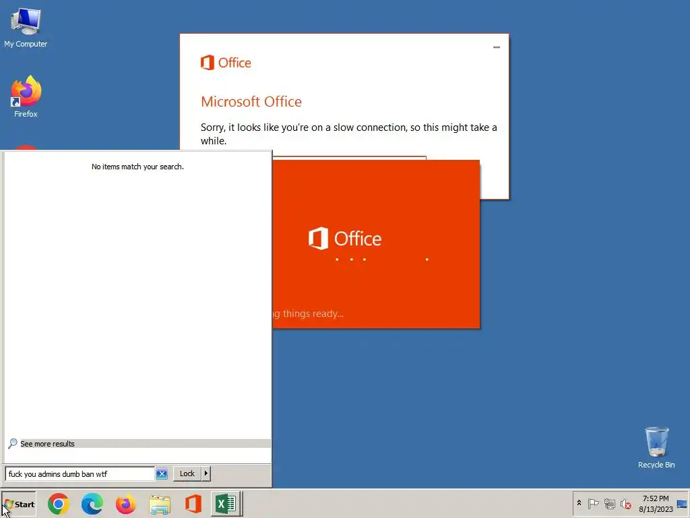Expand the arrow next to Lock
690x518 pixels.
[206, 473]
